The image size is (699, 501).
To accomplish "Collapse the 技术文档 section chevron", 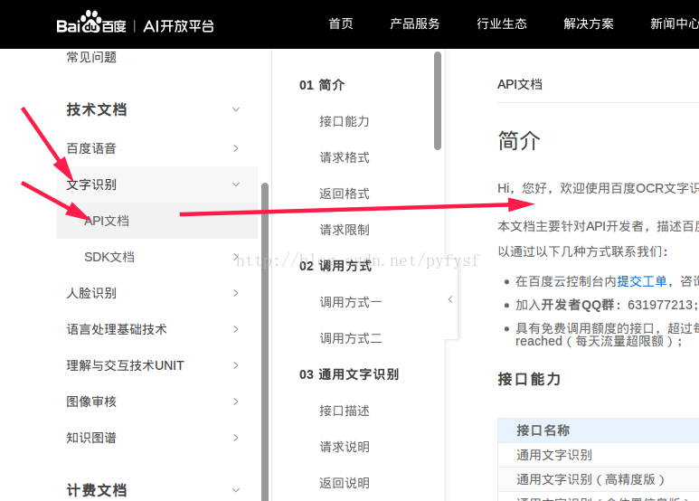I will [x=236, y=109].
